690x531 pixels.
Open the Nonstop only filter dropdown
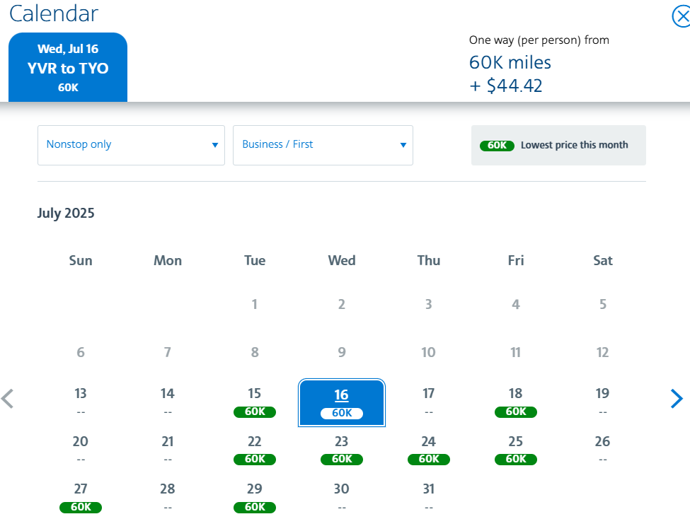click(x=131, y=144)
